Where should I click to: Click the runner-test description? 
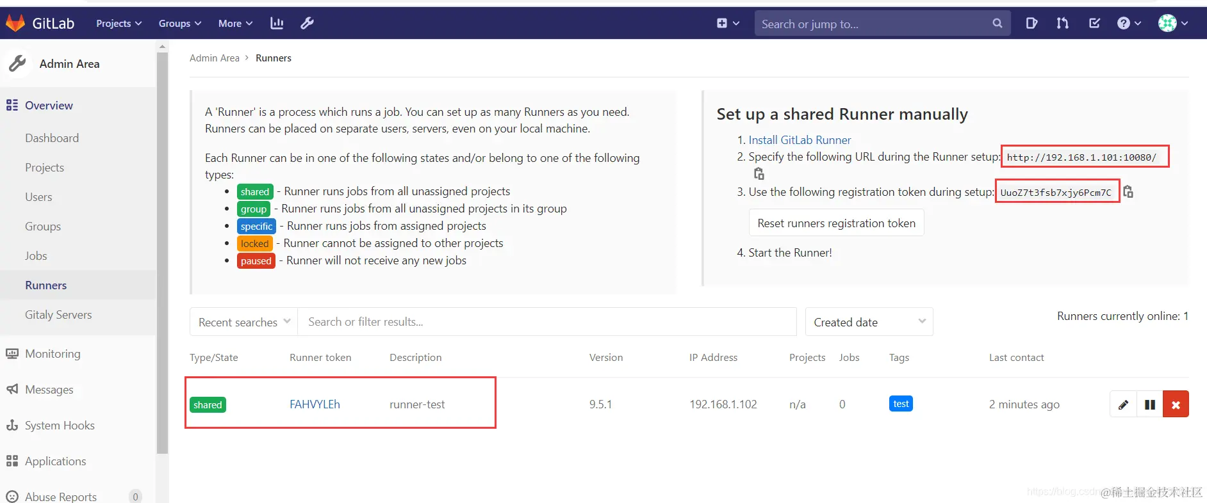(417, 404)
